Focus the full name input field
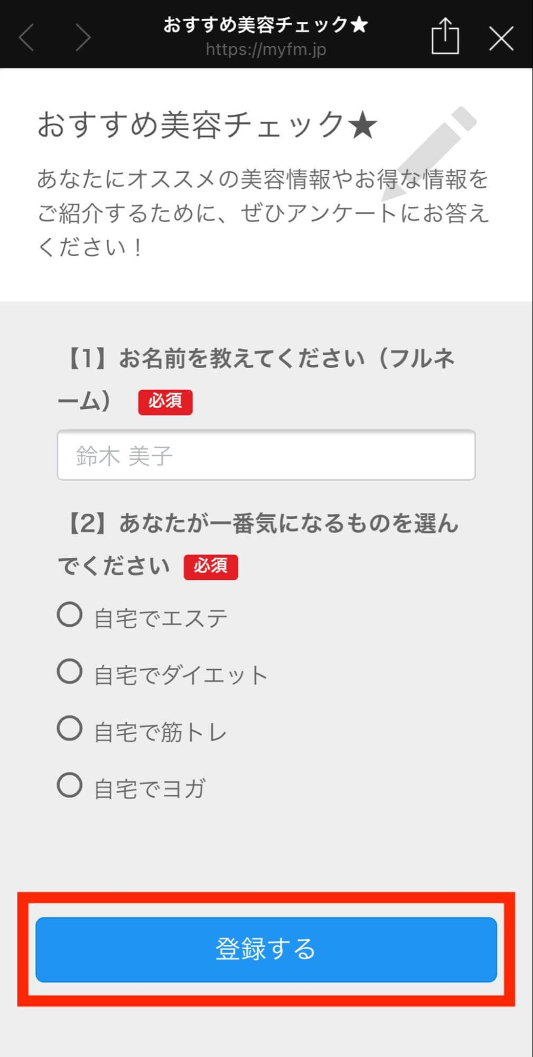Image resolution: width=533 pixels, height=1057 pixels. click(266, 455)
